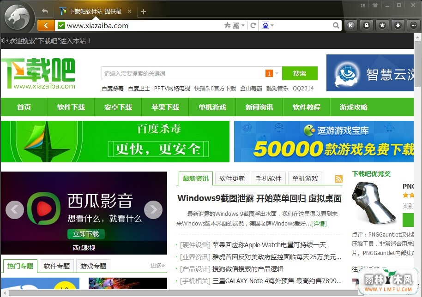422x297 pixels.
Task: Click the 智慧云 banner ad
Action: click(370, 73)
